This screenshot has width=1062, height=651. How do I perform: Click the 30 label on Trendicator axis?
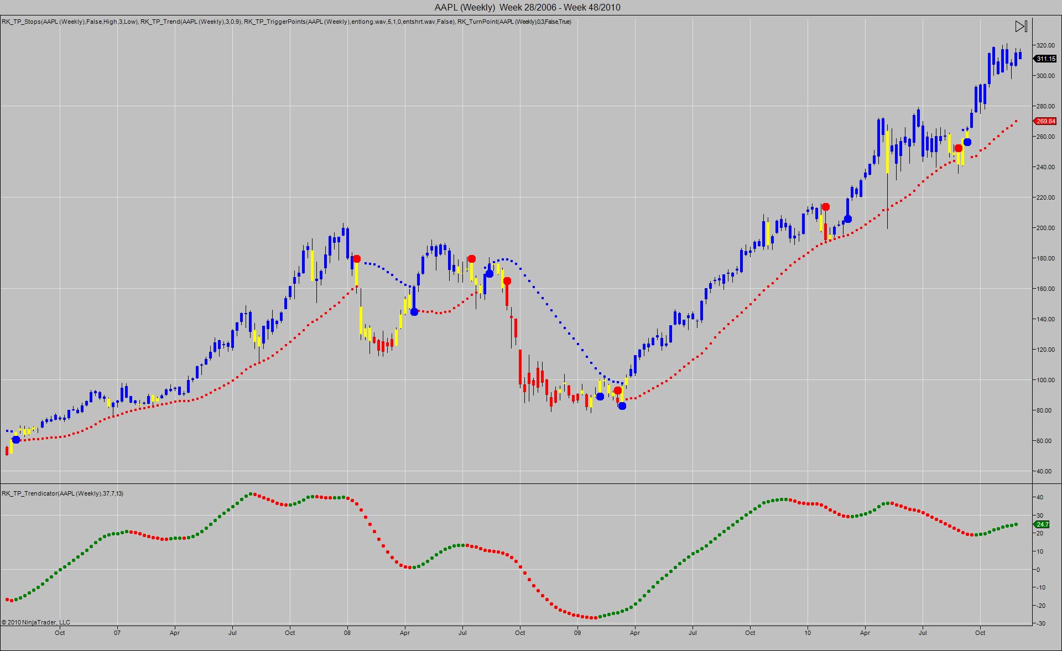[x=1040, y=515]
